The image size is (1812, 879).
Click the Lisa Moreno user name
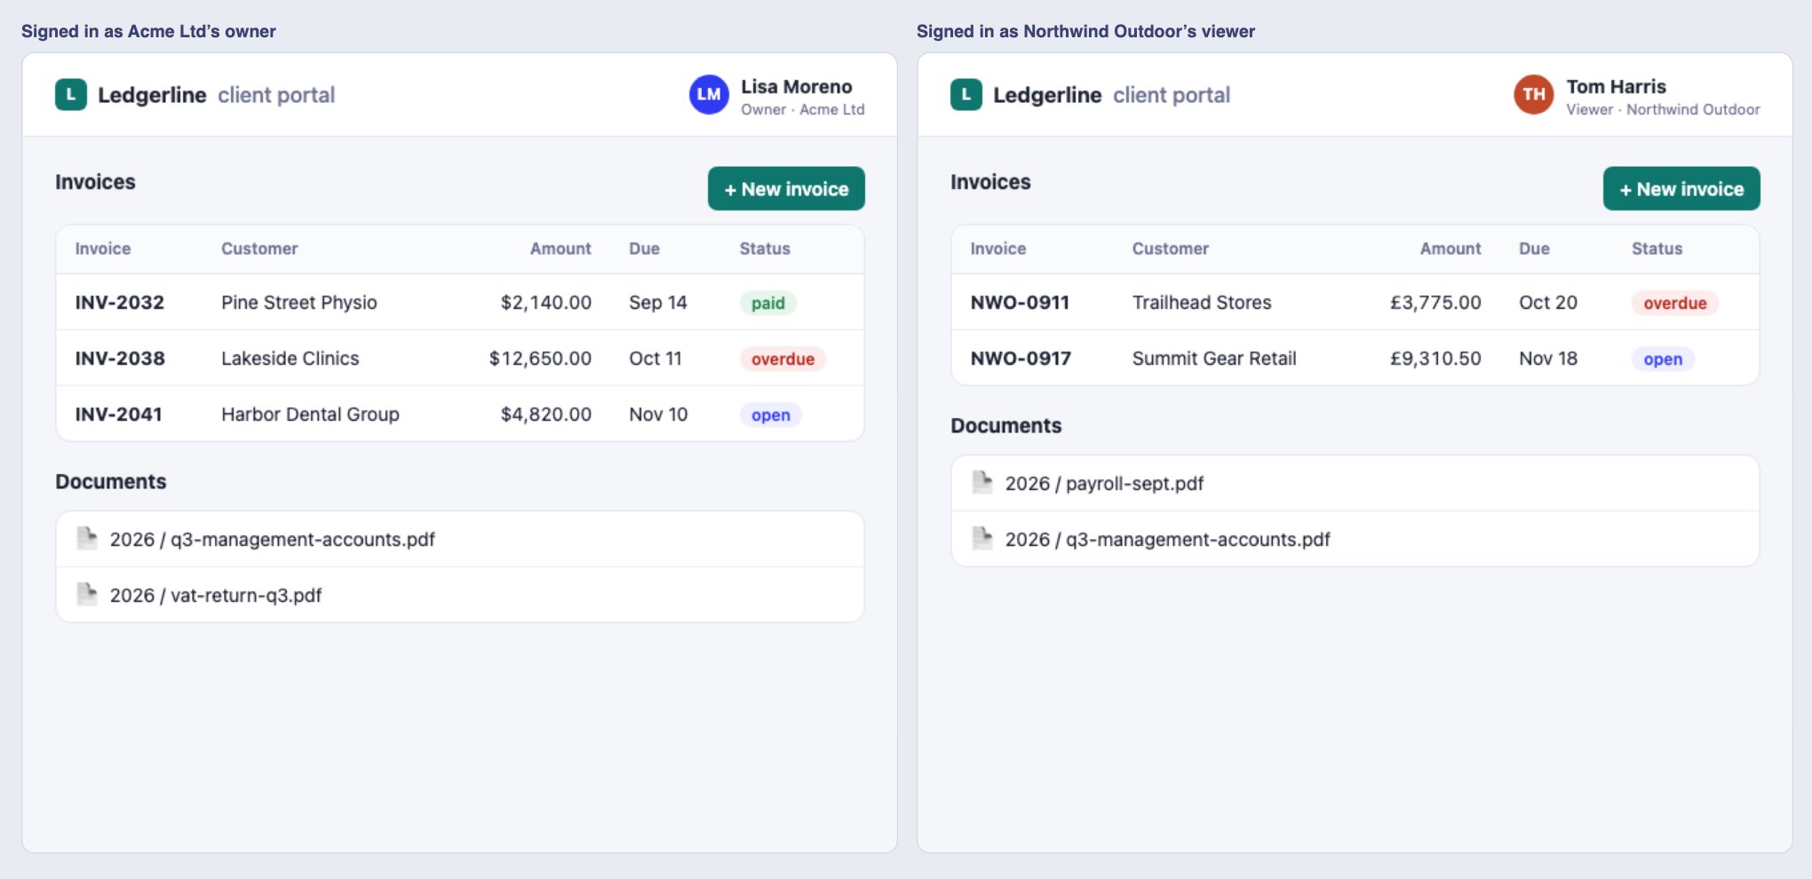797,87
